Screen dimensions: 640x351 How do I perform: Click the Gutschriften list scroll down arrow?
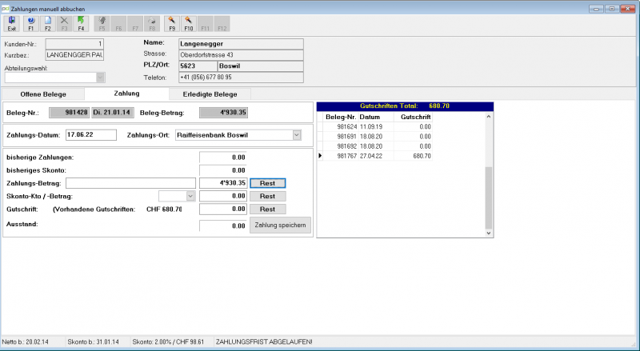[x=489, y=233]
